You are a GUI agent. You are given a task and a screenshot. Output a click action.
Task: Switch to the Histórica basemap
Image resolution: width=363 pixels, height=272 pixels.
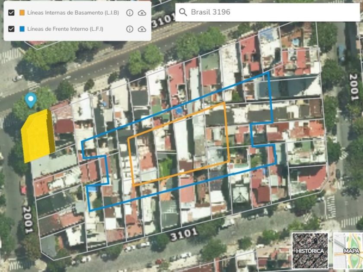coord(309,250)
